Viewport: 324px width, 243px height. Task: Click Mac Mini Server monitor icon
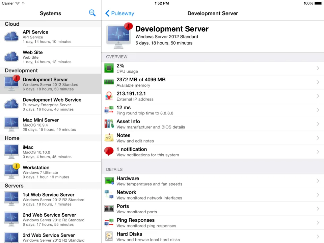click(11, 124)
